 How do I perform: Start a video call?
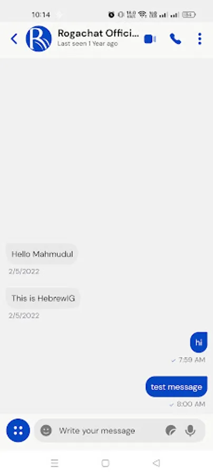[150, 39]
